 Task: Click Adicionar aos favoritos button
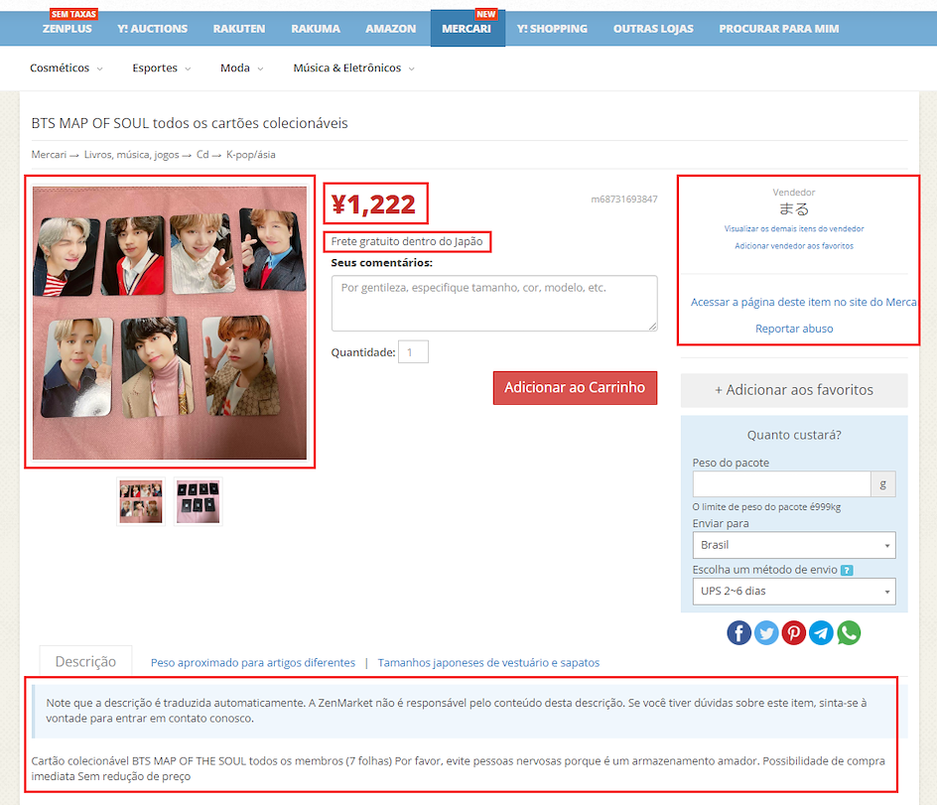click(x=794, y=390)
